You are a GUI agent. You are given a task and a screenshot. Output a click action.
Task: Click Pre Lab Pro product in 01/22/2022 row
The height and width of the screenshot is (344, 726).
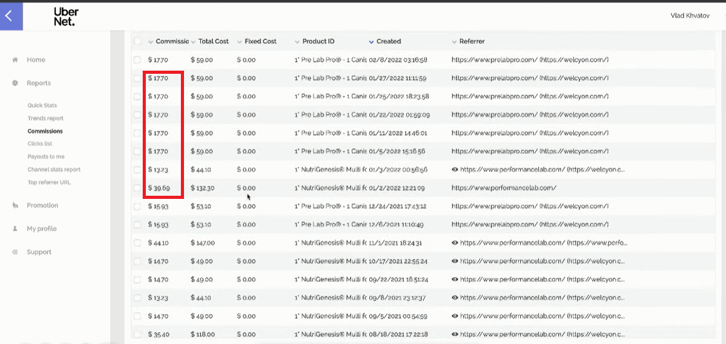[330, 115]
